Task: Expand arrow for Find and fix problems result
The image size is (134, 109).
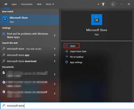Action: [55, 35]
